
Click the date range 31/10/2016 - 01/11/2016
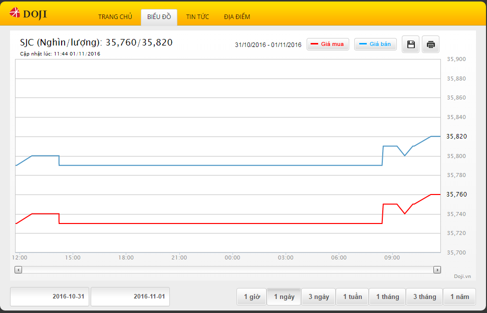tap(268, 44)
